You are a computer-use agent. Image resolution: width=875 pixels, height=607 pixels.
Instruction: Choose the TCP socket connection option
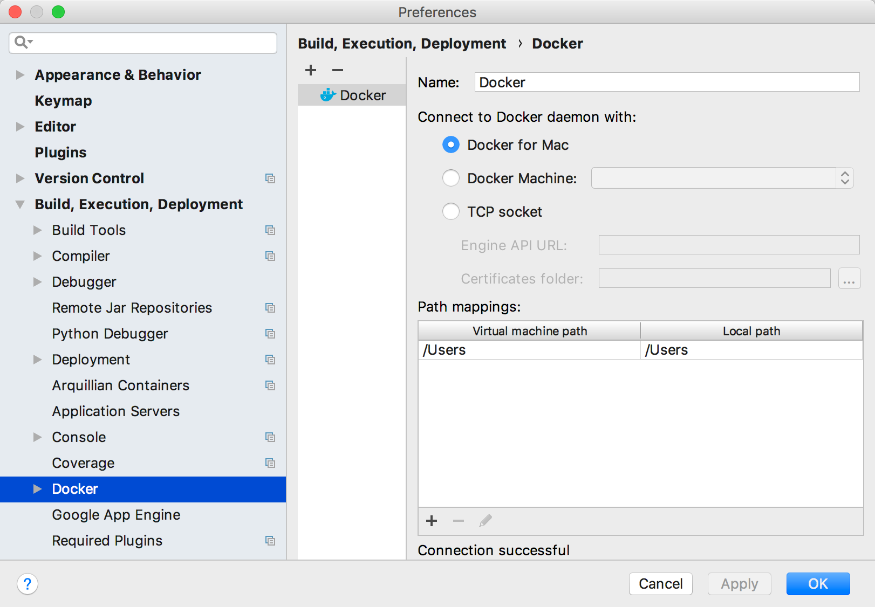point(451,212)
